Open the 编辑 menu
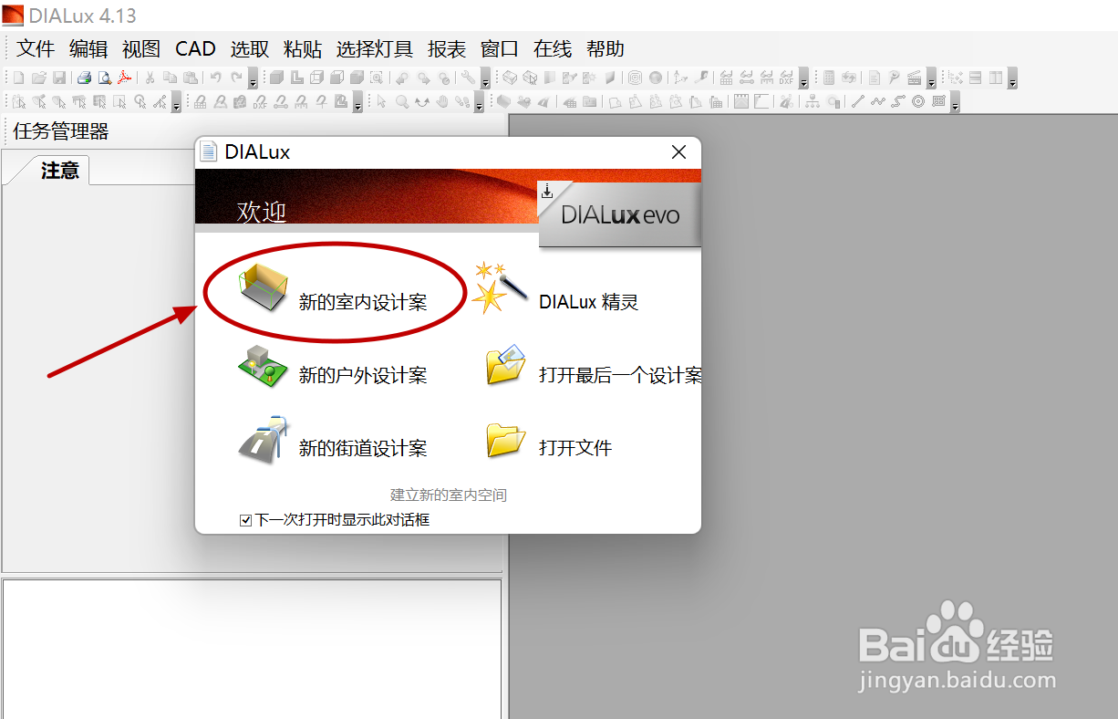The image size is (1118, 719). coord(88,48)
